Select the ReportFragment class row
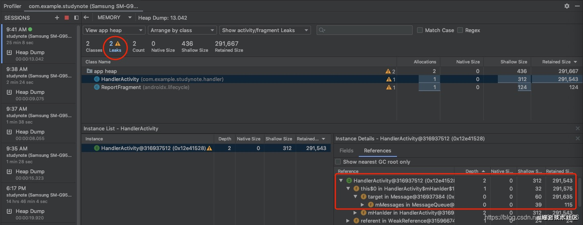 [x=332, y=87]
